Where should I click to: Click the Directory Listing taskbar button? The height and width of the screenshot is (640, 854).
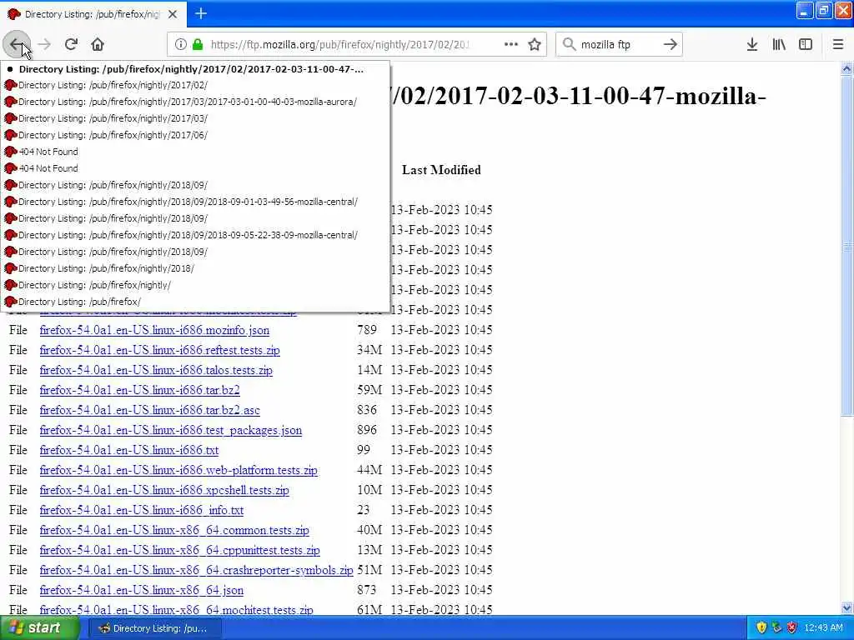click(153, 628)
